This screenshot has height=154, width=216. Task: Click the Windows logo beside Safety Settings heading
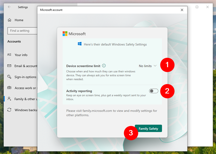[80, 44]
